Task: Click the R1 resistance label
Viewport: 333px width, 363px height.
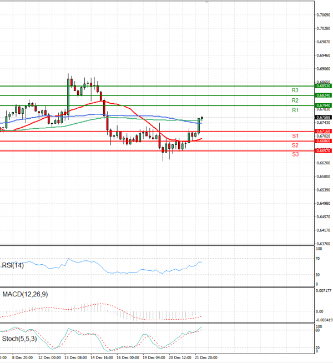Action: 295,110
